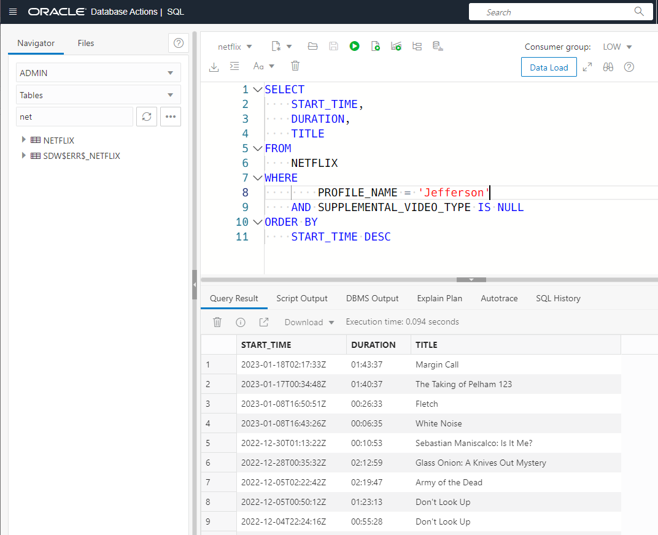This screenshot has width=658, height=535.
Task: Download the editor content
Action: pos(214,66)
